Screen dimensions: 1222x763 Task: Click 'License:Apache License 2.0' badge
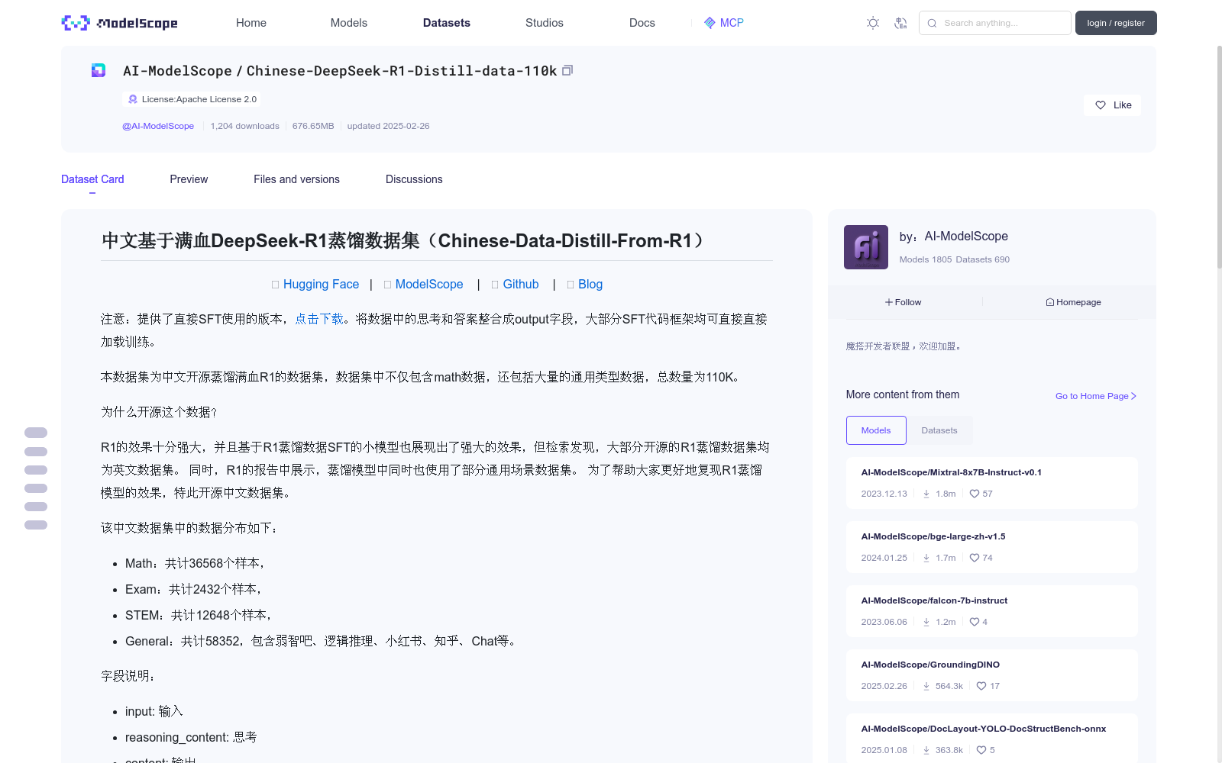pos(192,99)
